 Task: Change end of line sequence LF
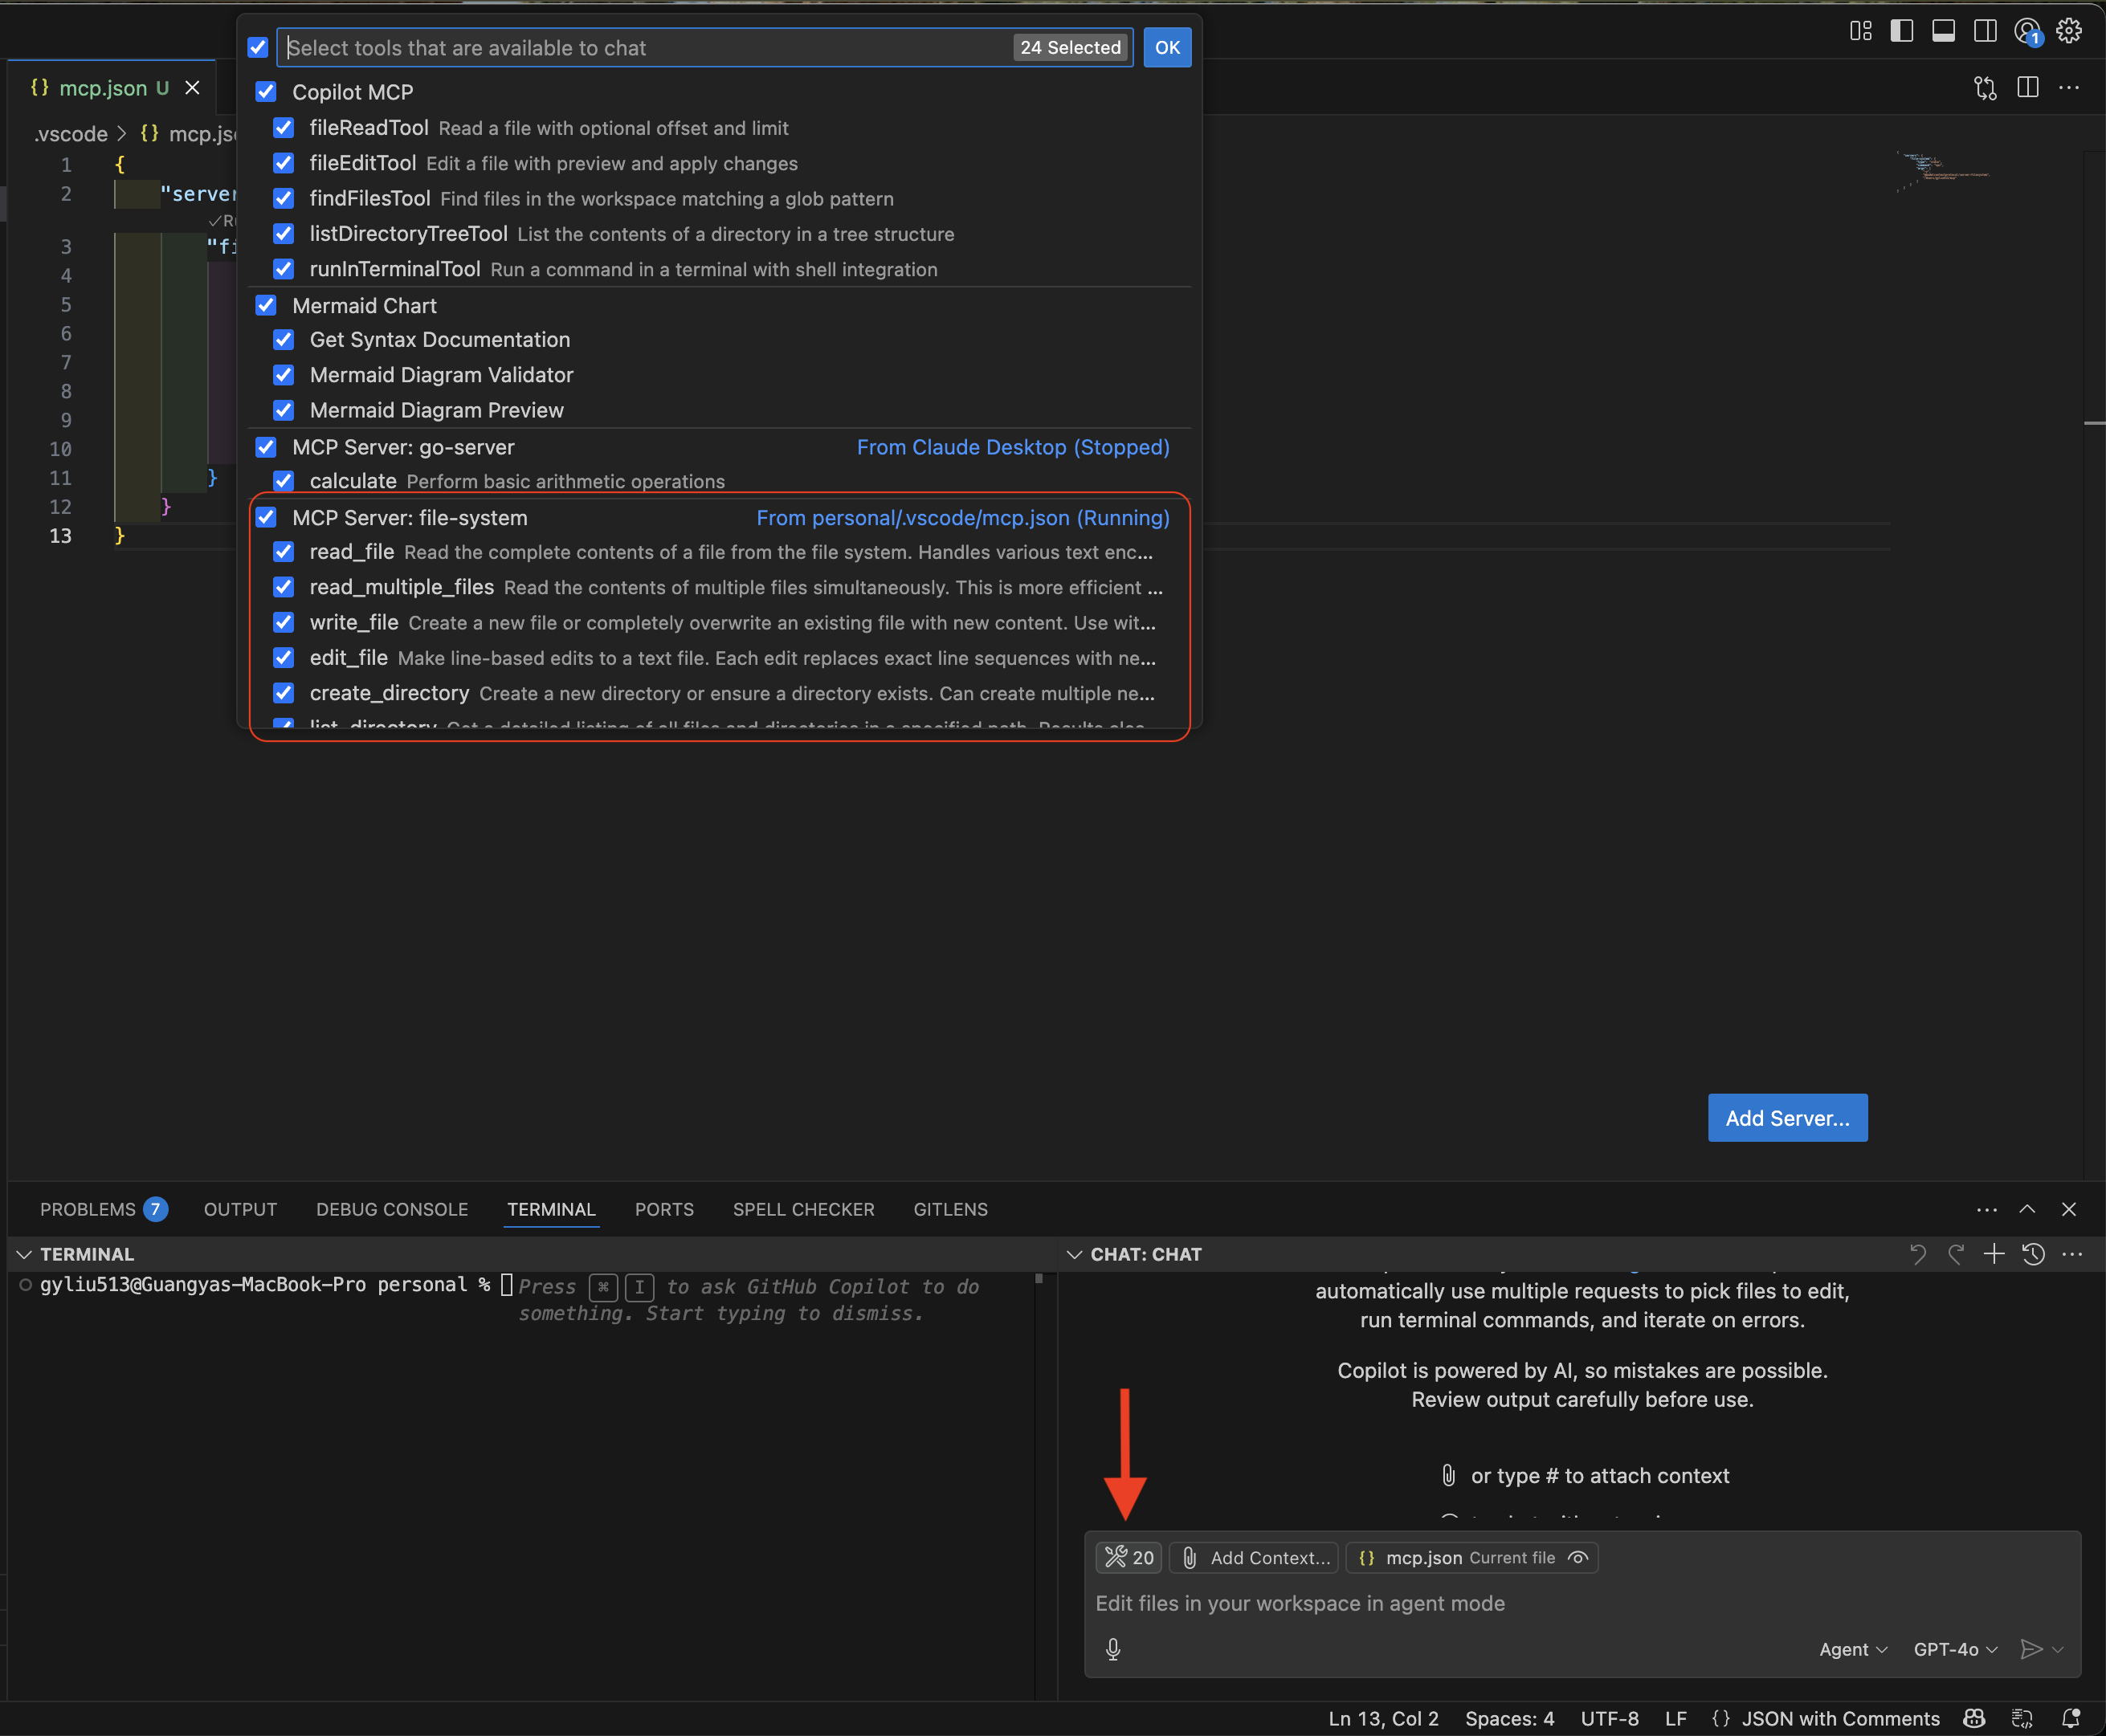point(1675,1718)
